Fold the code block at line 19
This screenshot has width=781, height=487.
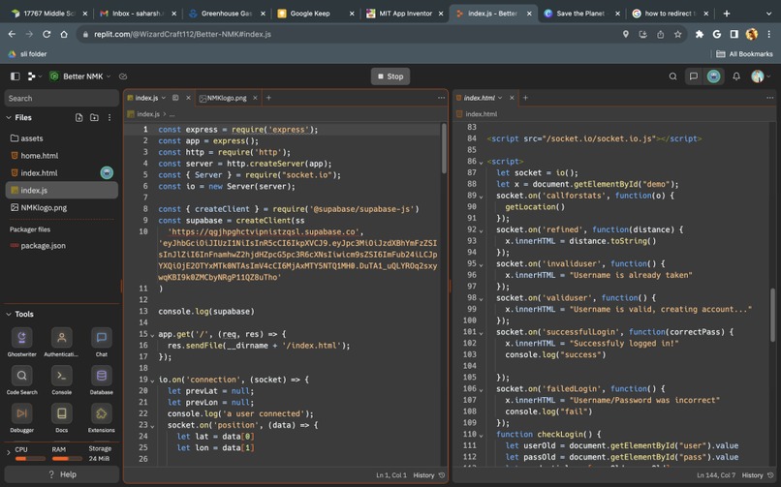click(152, 380)
